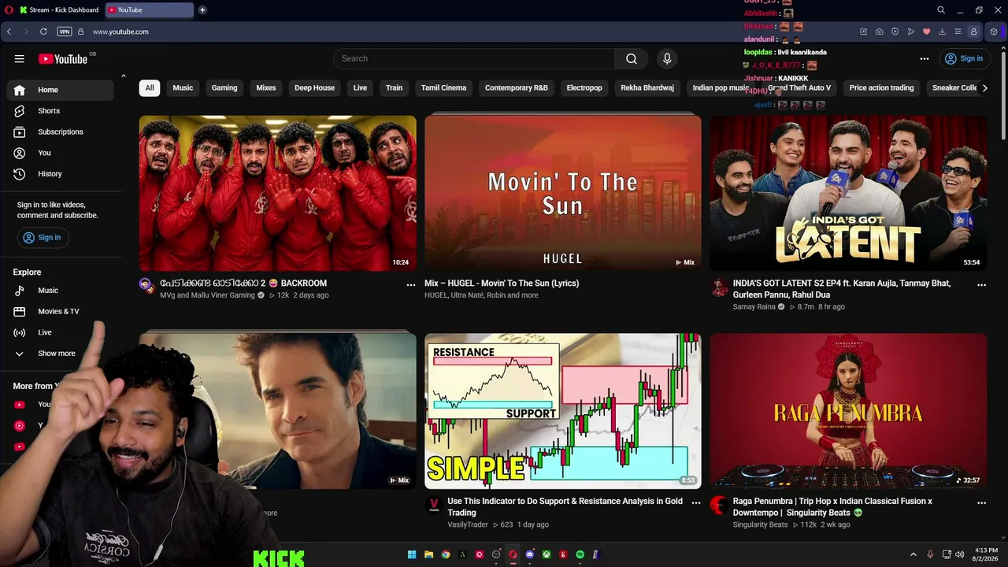Click the magnifier search button beside the search box
This screenshot has width=1008, height=567.
[x=632, y=58]
